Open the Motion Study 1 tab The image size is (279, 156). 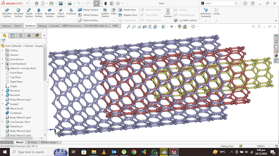(49, 143)
